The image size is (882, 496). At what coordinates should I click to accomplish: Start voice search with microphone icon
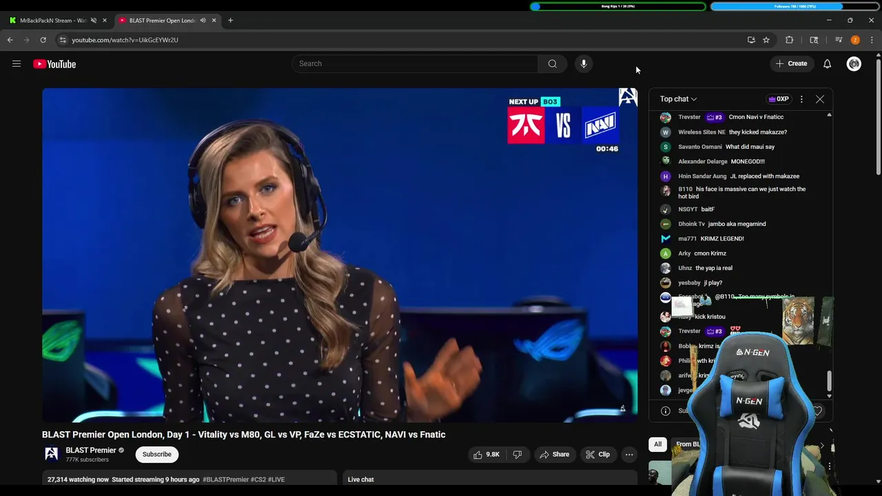click(x=584, y=63)
